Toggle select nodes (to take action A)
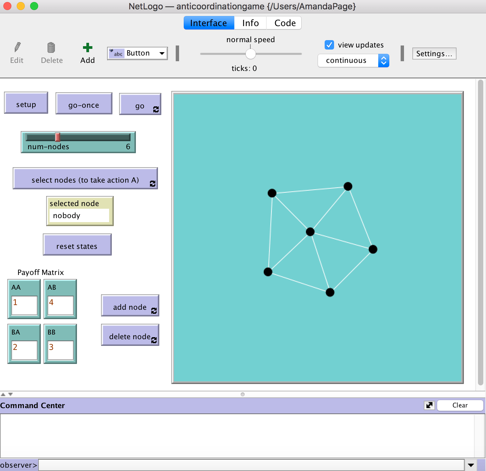Viewport: 486px width, 471px height. pos(85,179)
